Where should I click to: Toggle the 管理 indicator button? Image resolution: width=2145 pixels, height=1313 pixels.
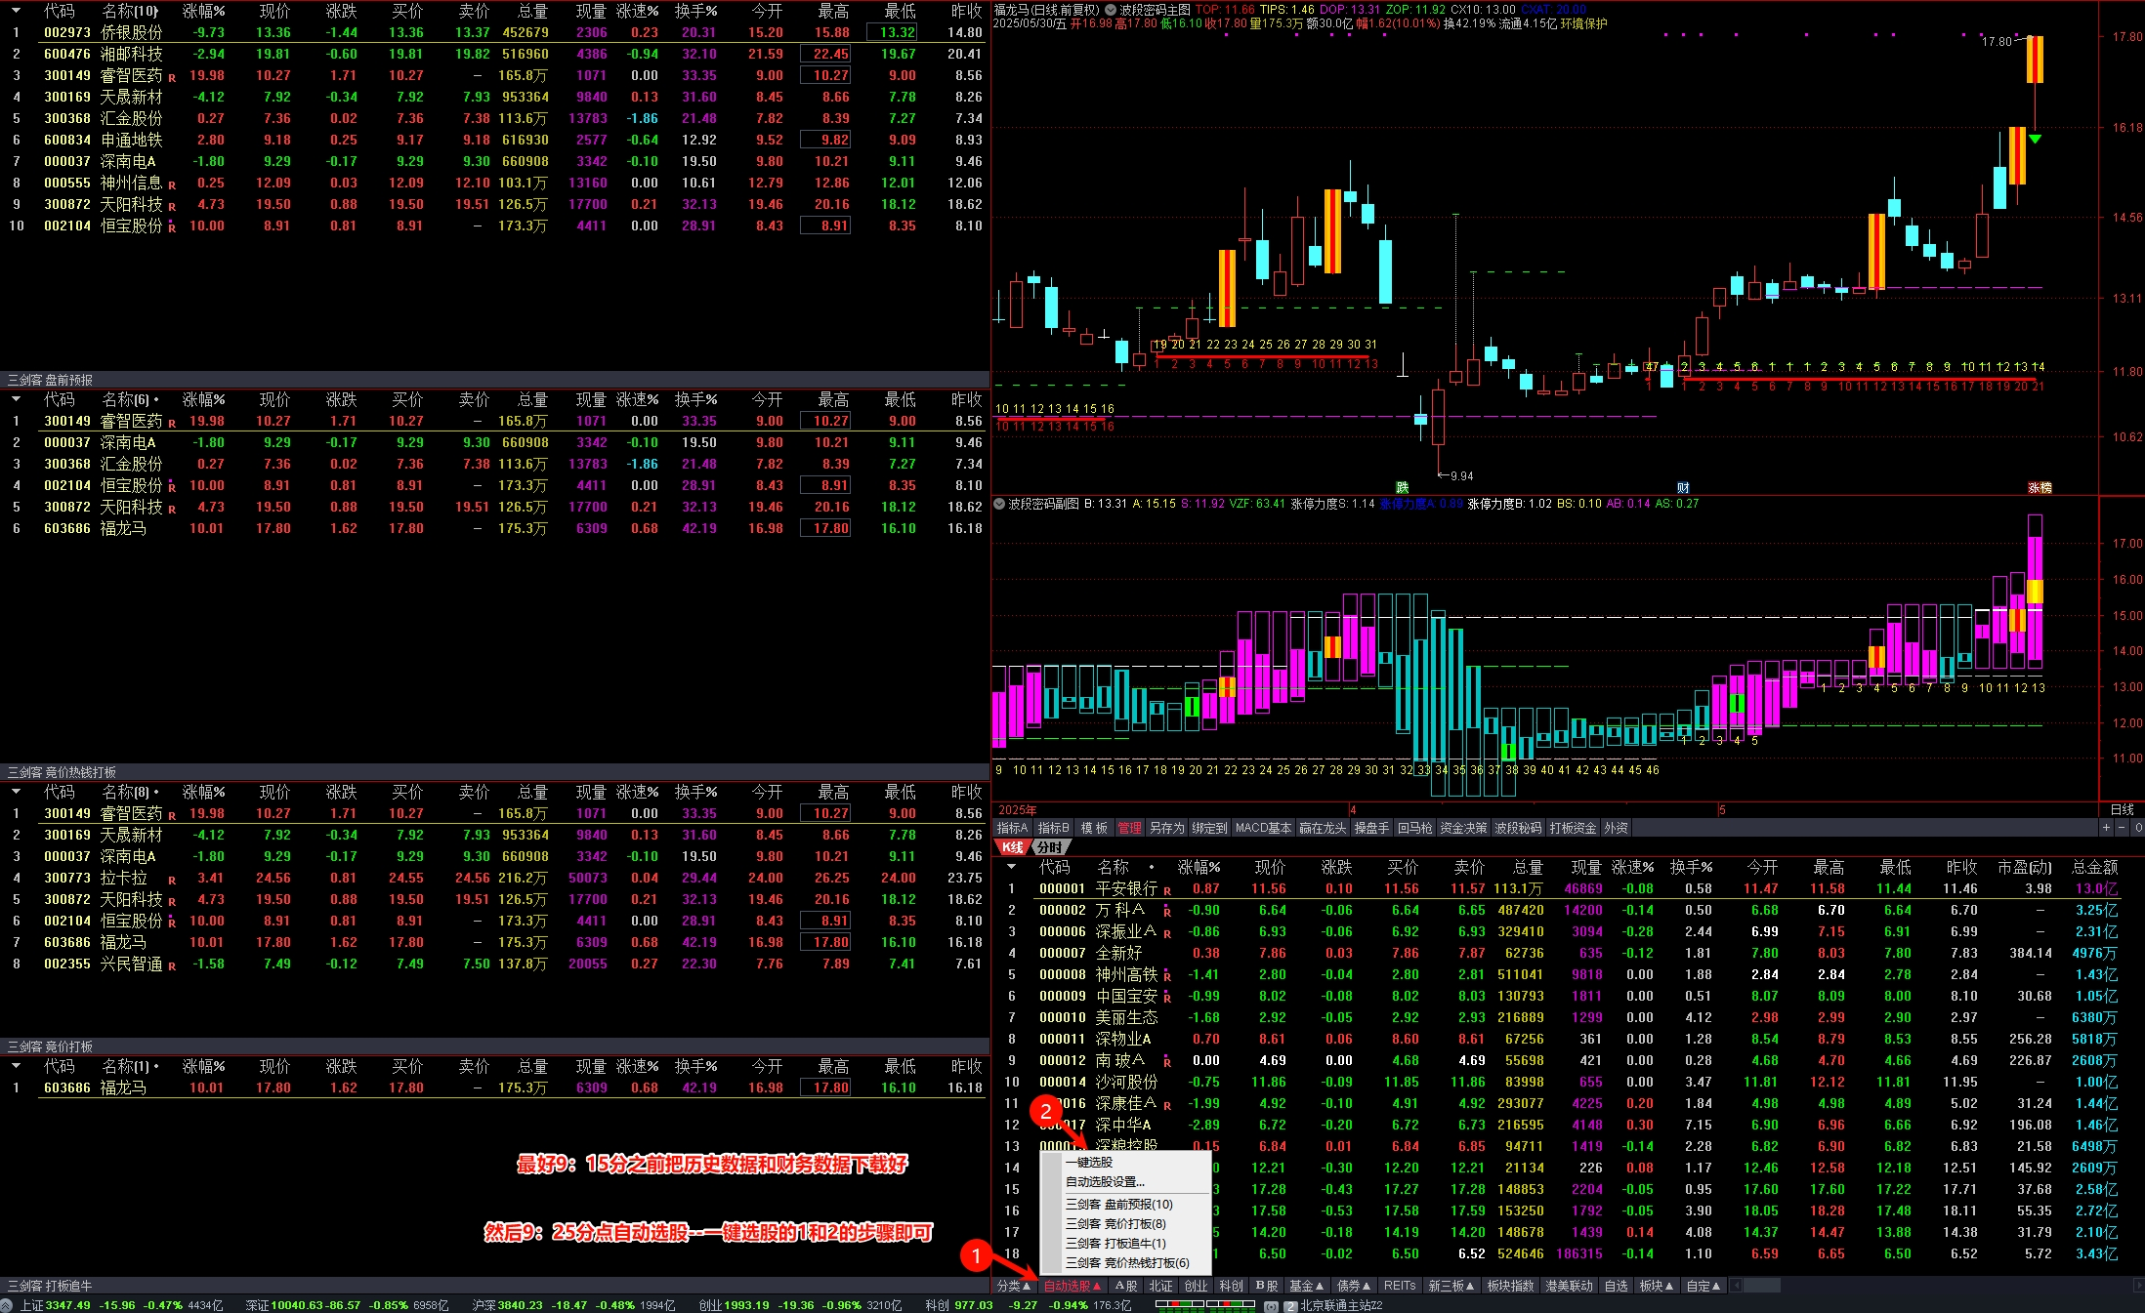coord(1129,828)
